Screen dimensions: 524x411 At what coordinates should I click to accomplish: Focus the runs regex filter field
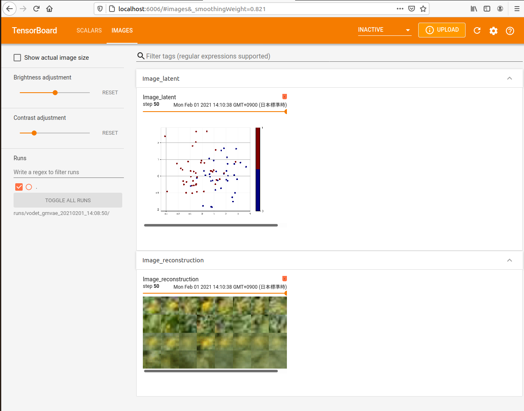(x=69, y=172)
